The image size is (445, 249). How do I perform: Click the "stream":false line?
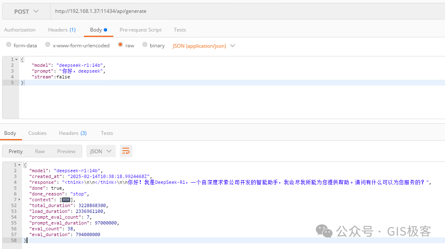[x=51, y=77]
